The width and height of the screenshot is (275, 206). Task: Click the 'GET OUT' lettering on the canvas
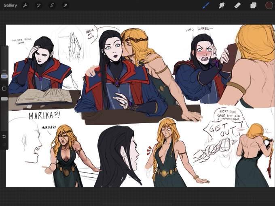[223, 130]
